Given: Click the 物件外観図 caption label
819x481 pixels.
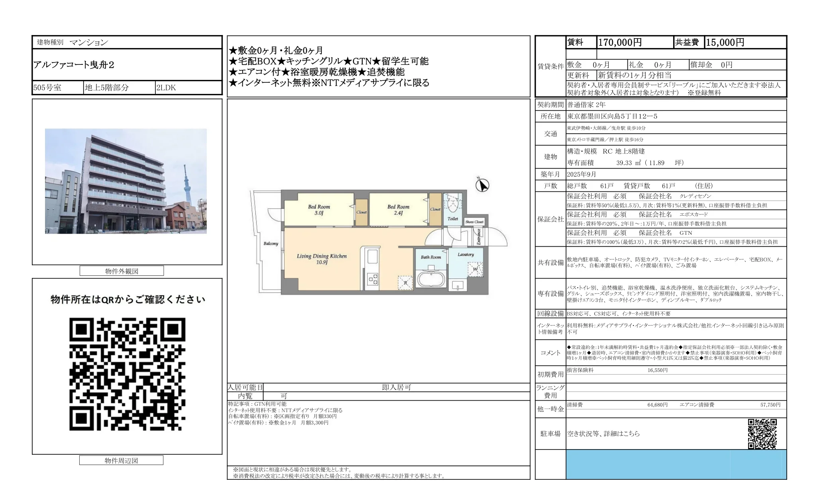Looking at the screenshot, I should pyautogui.click(x=122, y=271).
